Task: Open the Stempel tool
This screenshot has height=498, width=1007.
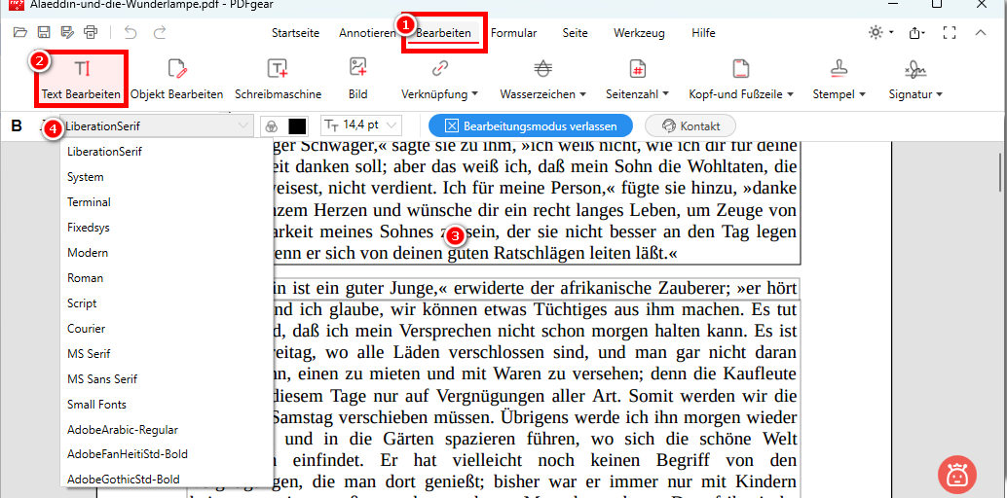Action: click(839, 79)
